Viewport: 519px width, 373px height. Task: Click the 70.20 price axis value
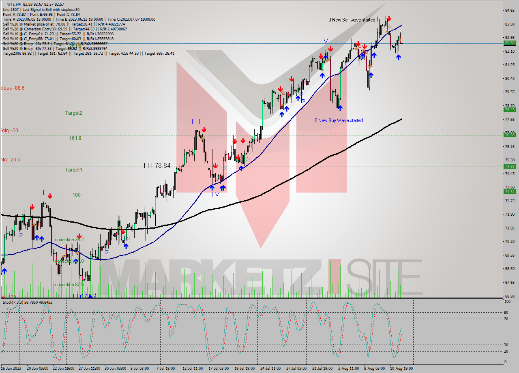click(x=510, y=242)
